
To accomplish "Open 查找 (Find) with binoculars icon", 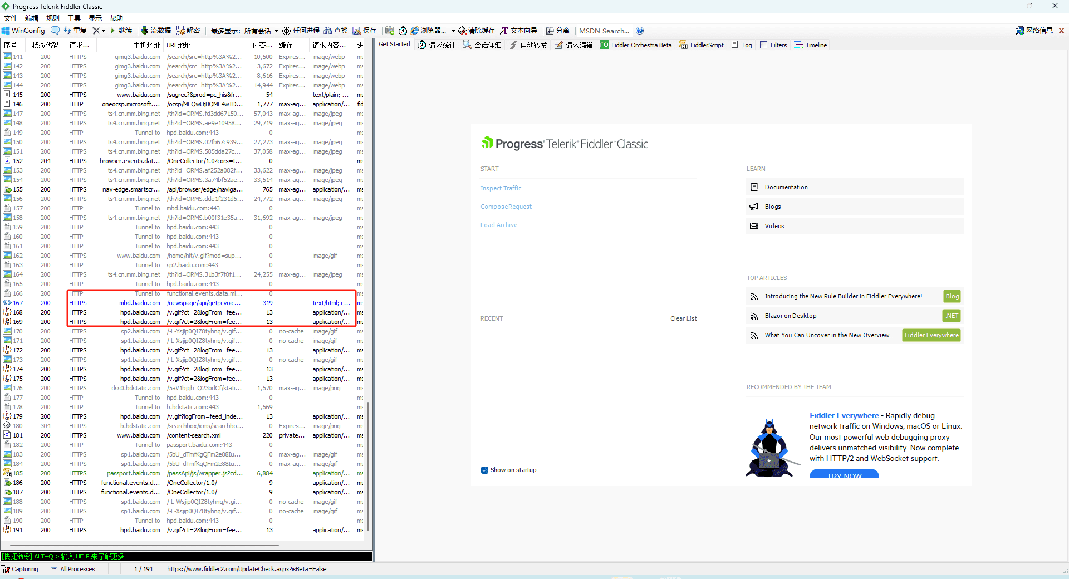I will (336, 31).
